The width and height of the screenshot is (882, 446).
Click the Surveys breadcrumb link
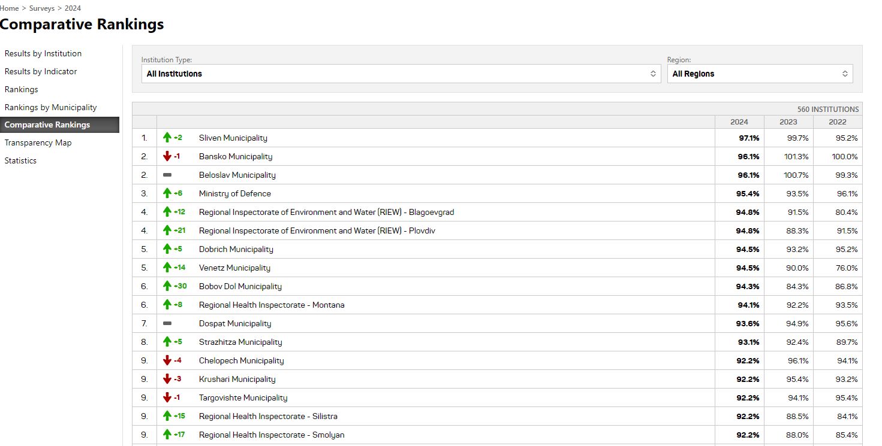(42, 8)
